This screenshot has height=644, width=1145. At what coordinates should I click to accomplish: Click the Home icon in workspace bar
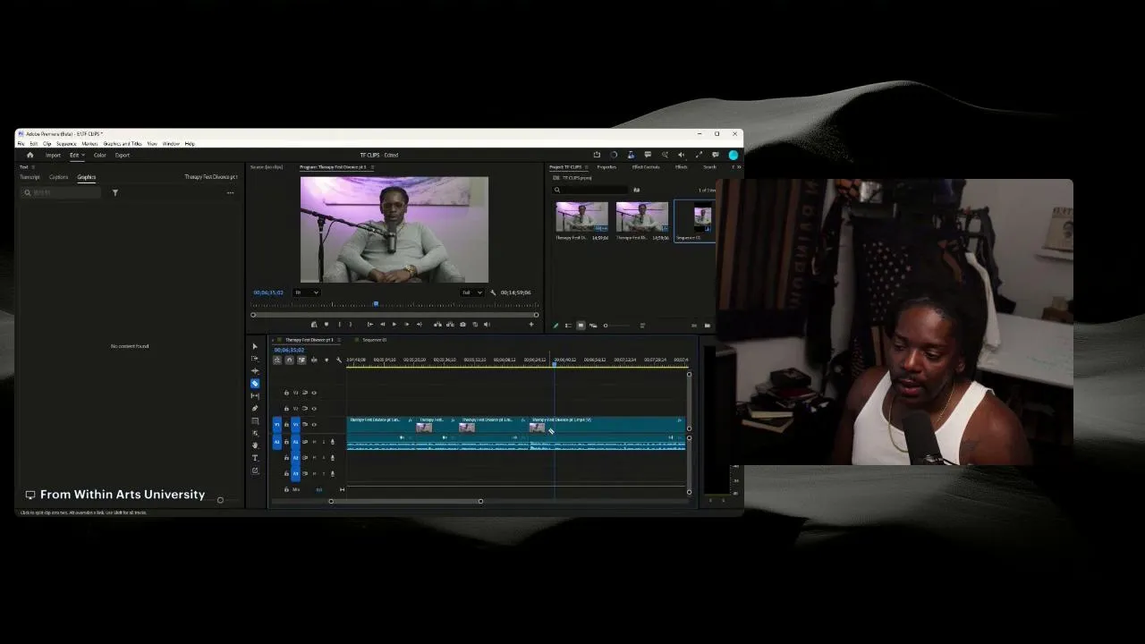pos(30,155)
